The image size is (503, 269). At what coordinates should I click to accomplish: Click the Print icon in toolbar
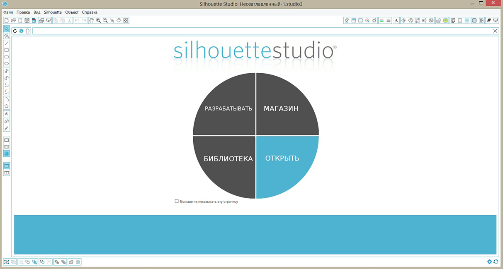[41, 20]
